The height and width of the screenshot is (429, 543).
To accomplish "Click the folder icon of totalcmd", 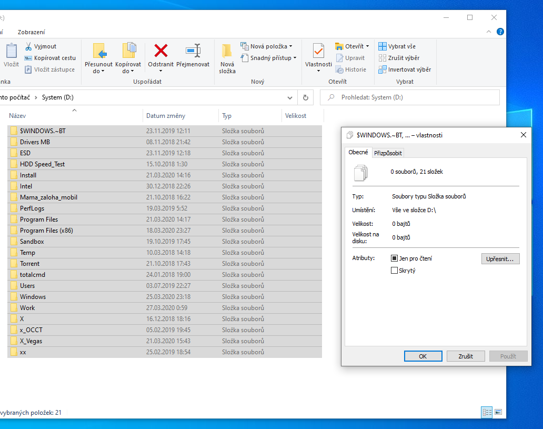I will pos(14,274).
